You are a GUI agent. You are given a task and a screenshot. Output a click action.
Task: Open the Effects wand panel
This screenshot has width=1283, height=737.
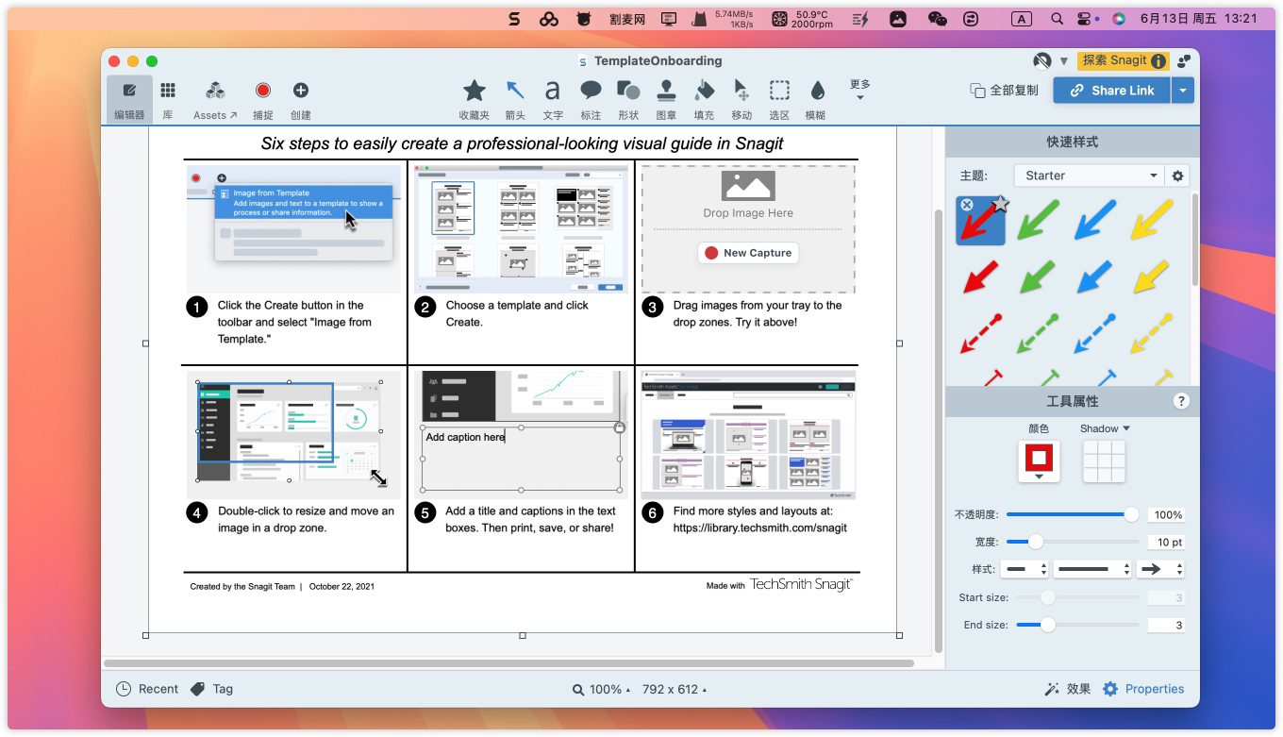coord(1067,689)
